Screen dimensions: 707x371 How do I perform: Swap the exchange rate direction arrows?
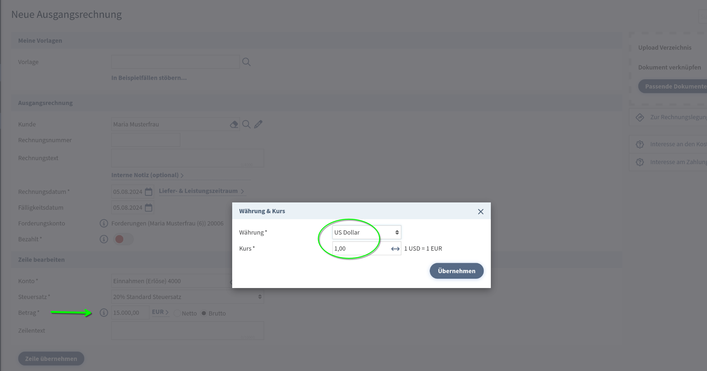(x=395, y=249)
